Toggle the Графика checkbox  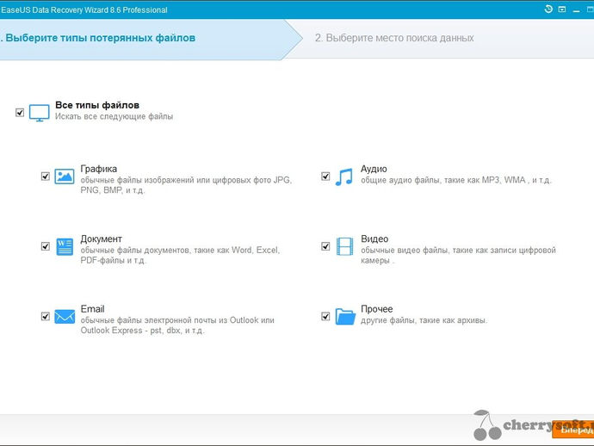(x=45, y=177)
